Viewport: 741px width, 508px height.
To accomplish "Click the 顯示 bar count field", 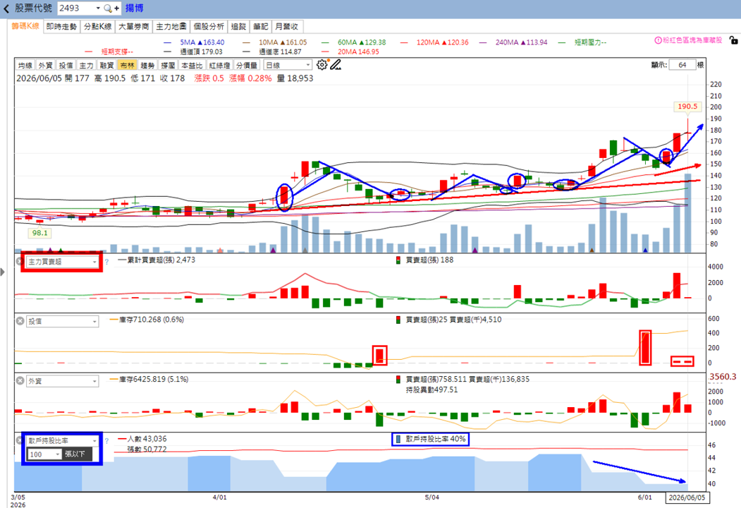I will 682,65.
